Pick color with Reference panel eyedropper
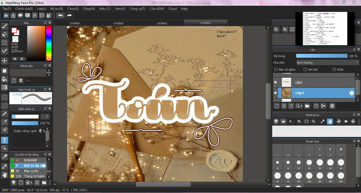Image resolution: width=361 pixels, height=193 pixels. [323, 121]
